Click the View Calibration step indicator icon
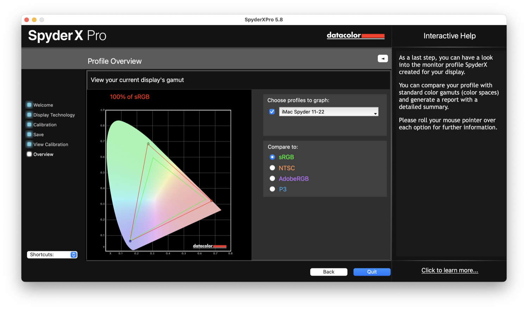528x310 pixels. (x=29, y=144)
